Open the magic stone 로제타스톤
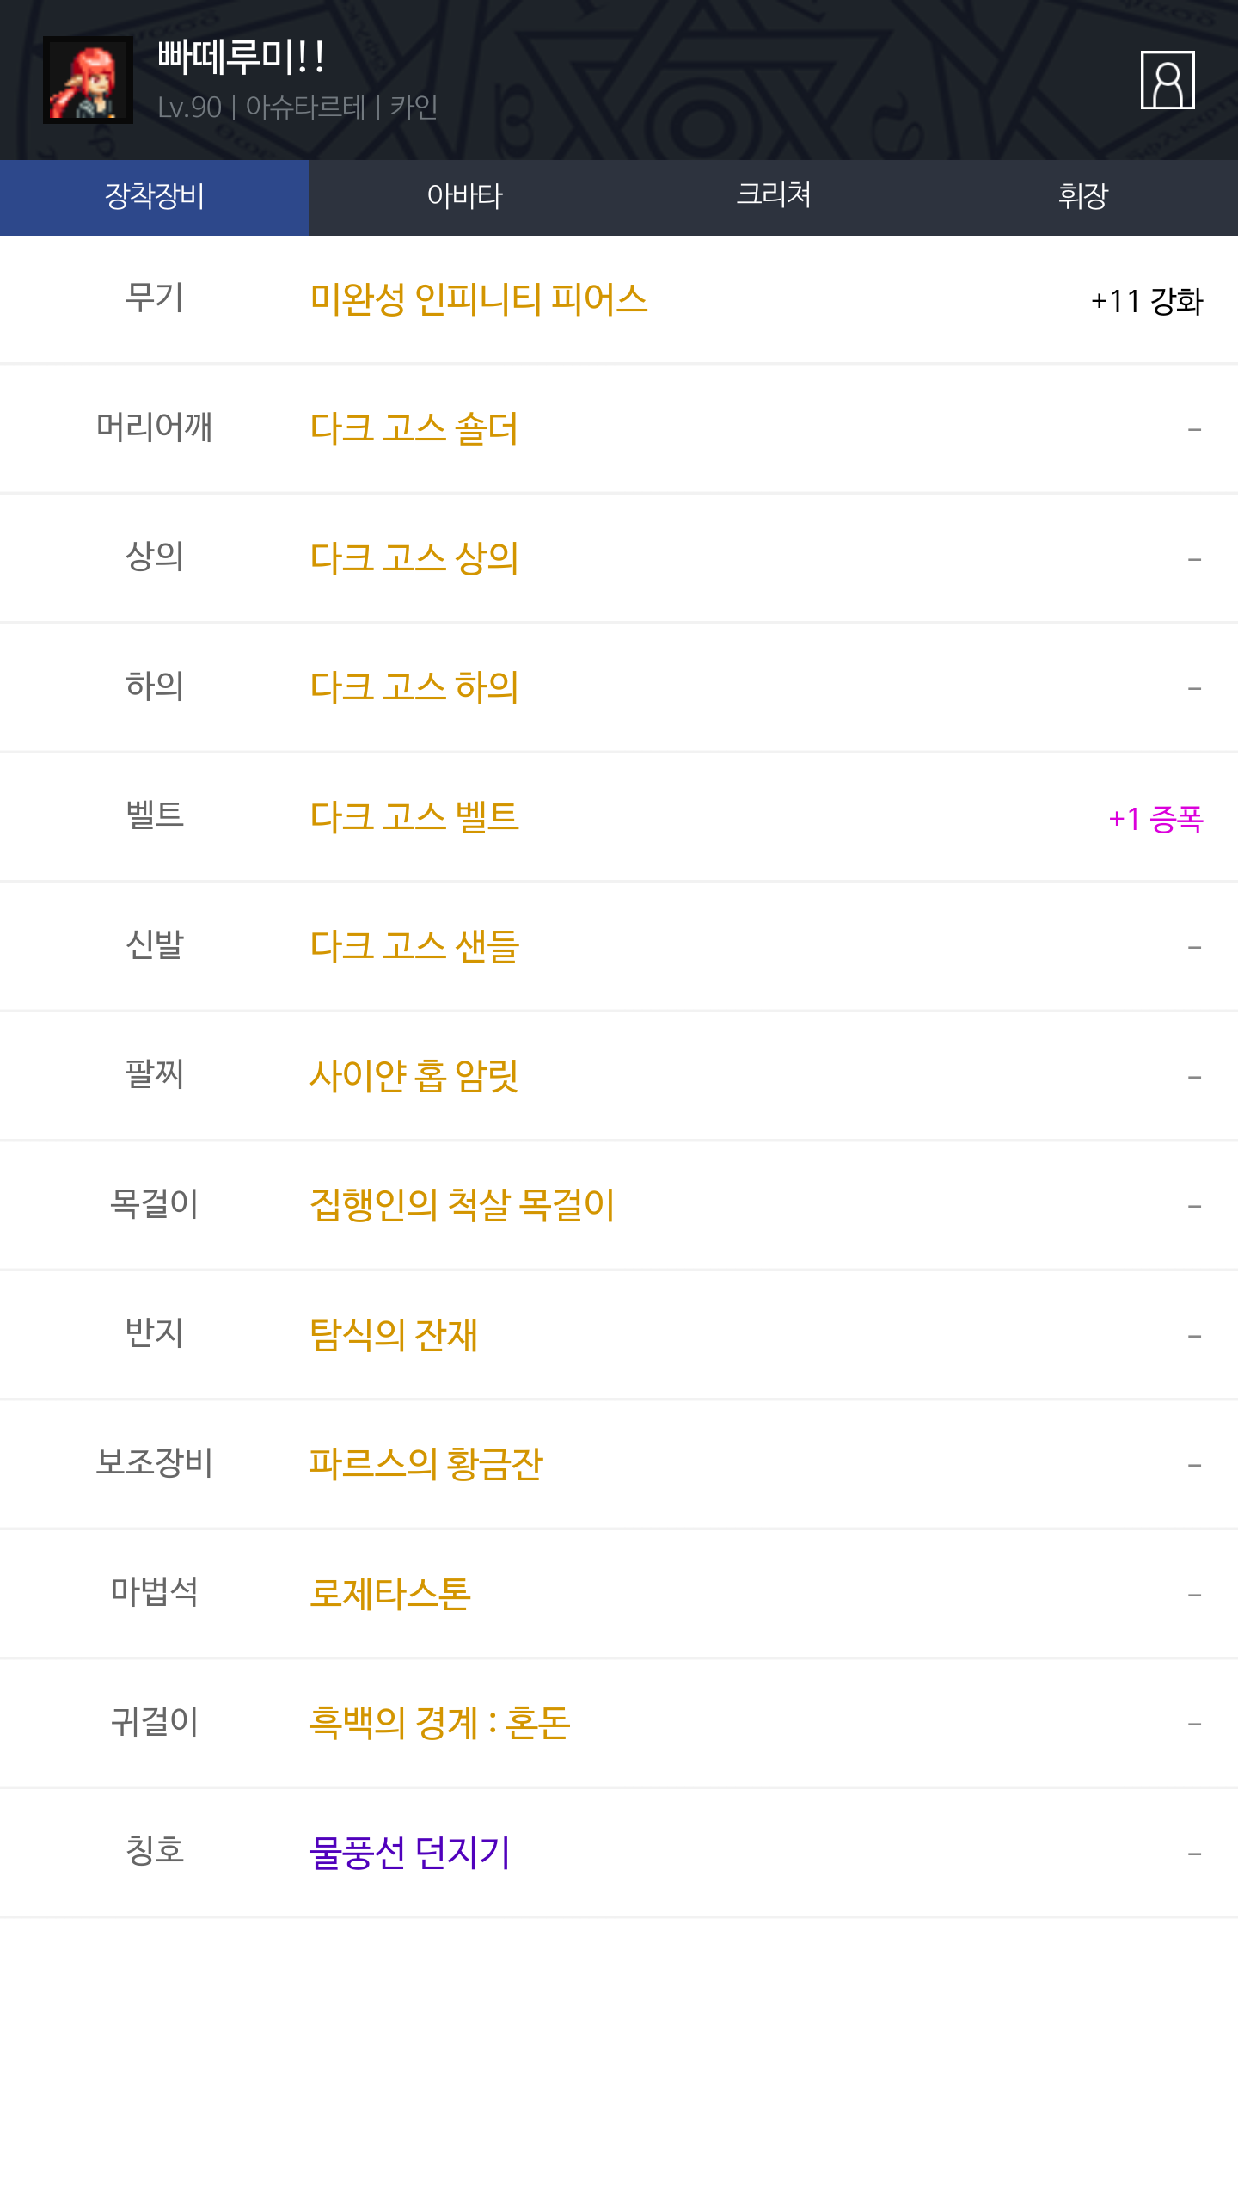The height and width of the screenshot is (2202, 1238). click(389, 1594)
